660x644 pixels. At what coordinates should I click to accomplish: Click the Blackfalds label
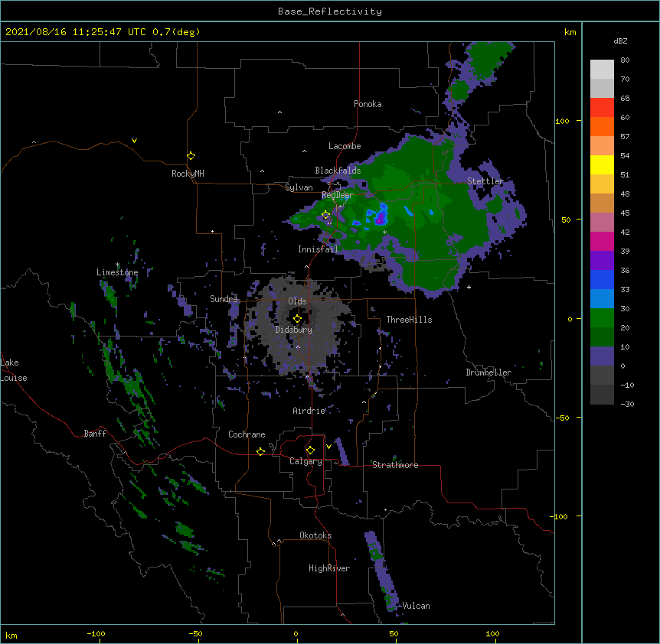click(x=338, y=171)
